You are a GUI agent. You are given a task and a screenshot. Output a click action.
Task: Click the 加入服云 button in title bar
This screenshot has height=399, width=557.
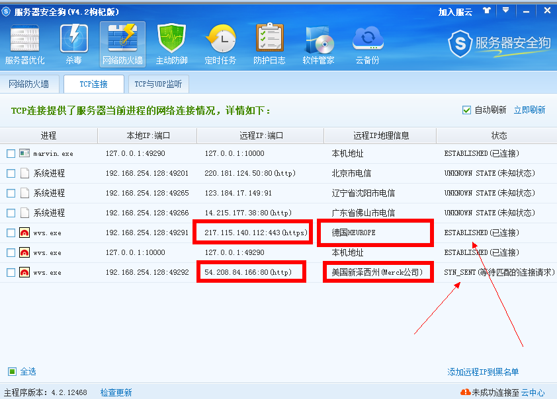point(455,12)
